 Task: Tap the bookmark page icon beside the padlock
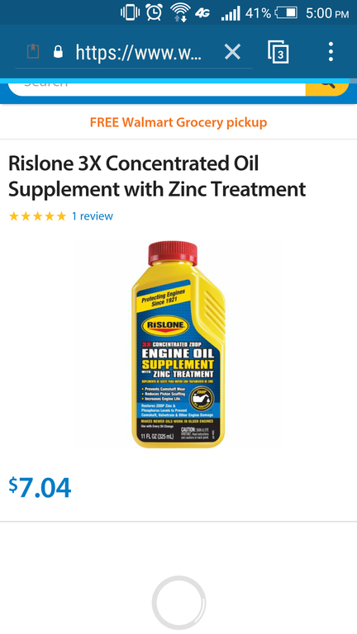pos(33,51)
